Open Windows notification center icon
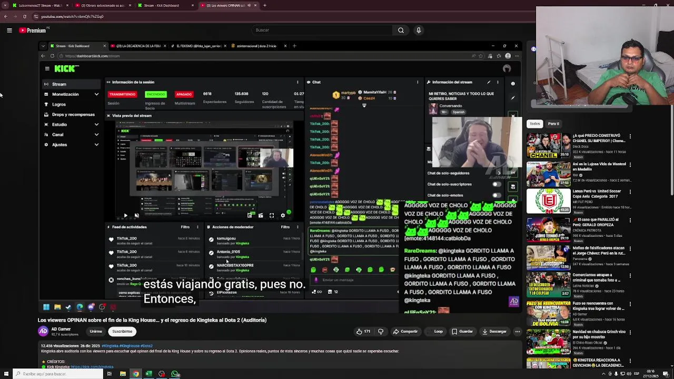 [x=667, y=374]
